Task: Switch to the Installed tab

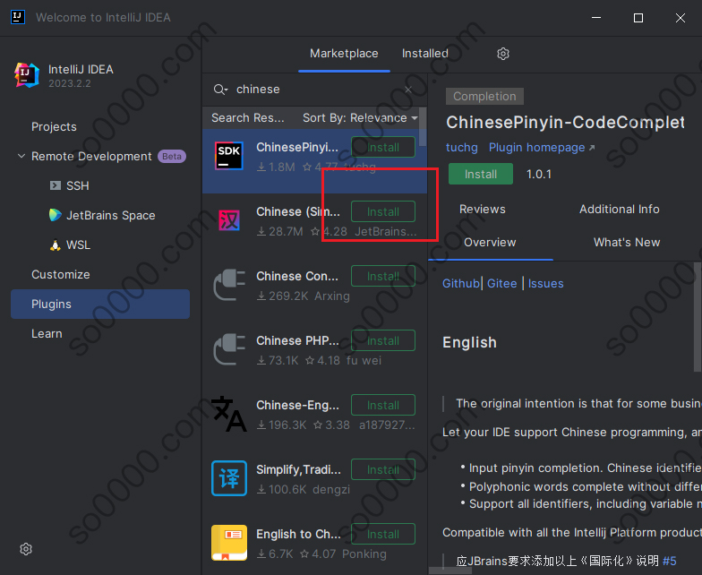Action: [x=424, y=54]
